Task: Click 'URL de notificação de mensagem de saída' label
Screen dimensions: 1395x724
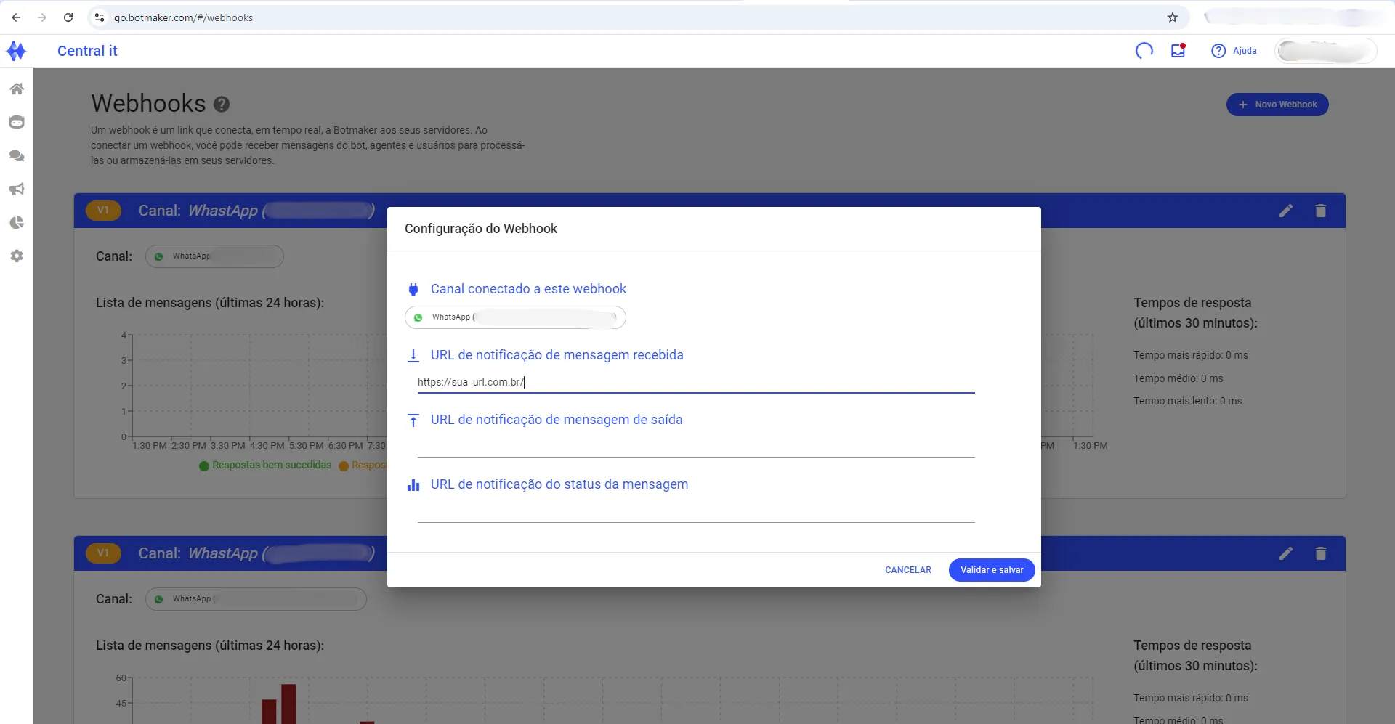Action: coord(557,420)
